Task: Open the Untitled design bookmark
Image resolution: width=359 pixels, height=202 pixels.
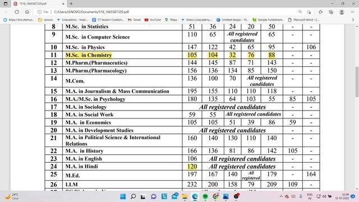Action: 232,20
